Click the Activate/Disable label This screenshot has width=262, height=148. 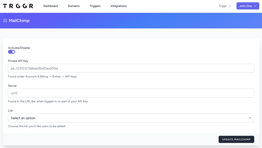(19, 48)
